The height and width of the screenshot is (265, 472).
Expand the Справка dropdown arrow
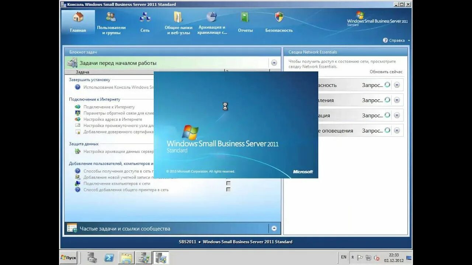point(409,41)
